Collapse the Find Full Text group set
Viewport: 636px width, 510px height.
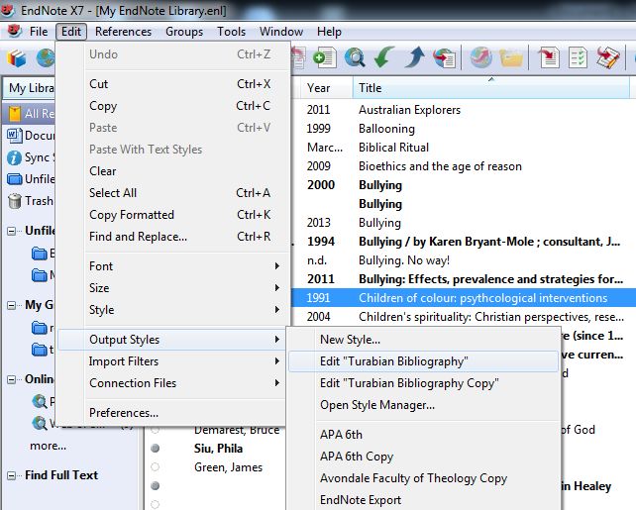point(11,475)
